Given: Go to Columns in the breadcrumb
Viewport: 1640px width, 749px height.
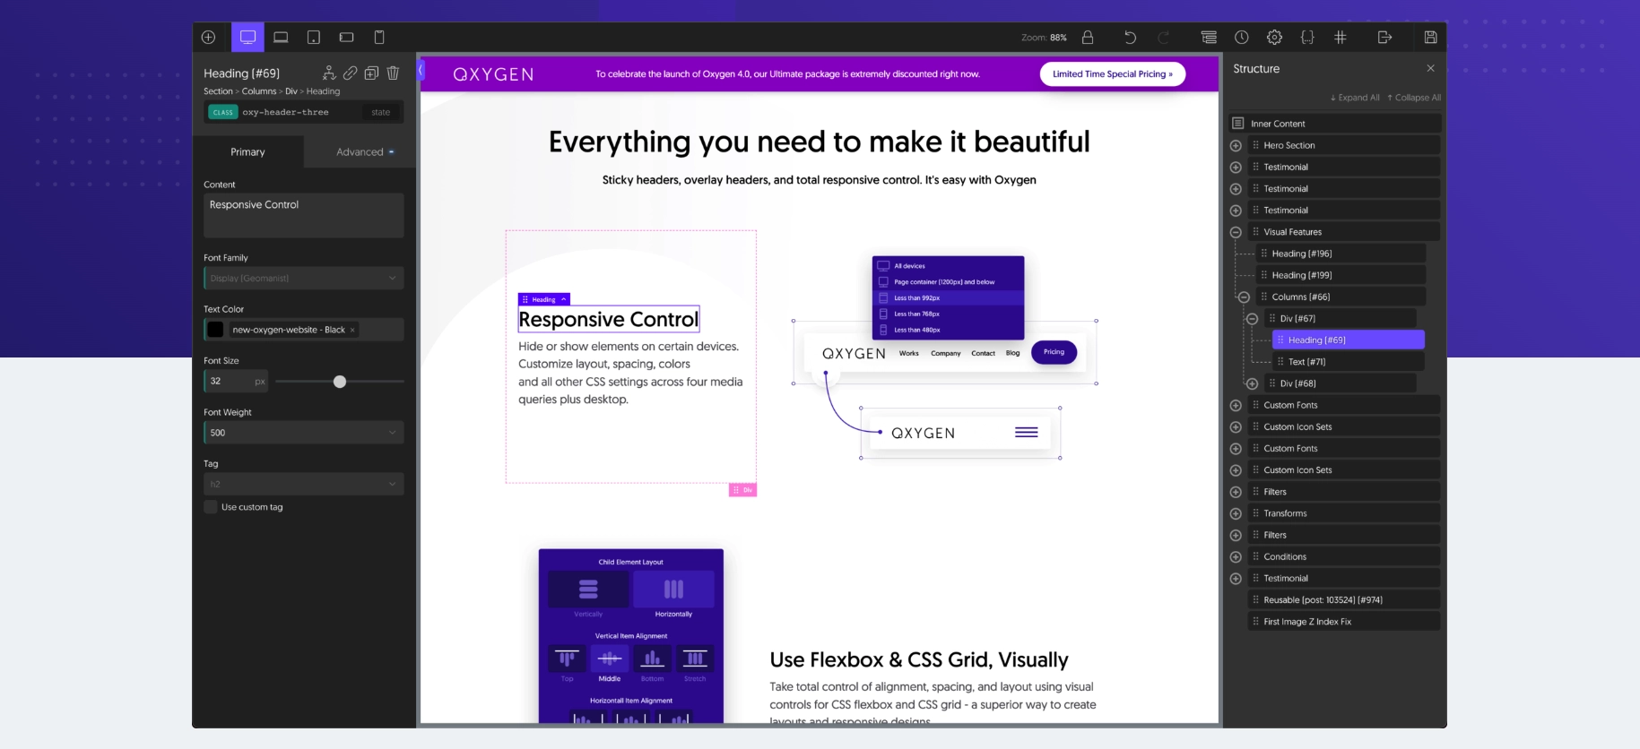Looking at the screenshot, I should tap(259, 91).
